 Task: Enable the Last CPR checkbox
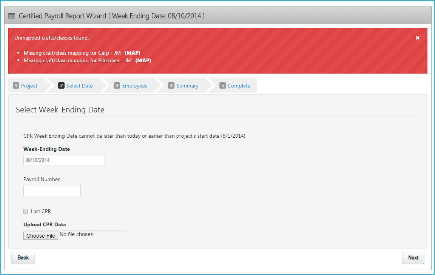tap(26, 211)
